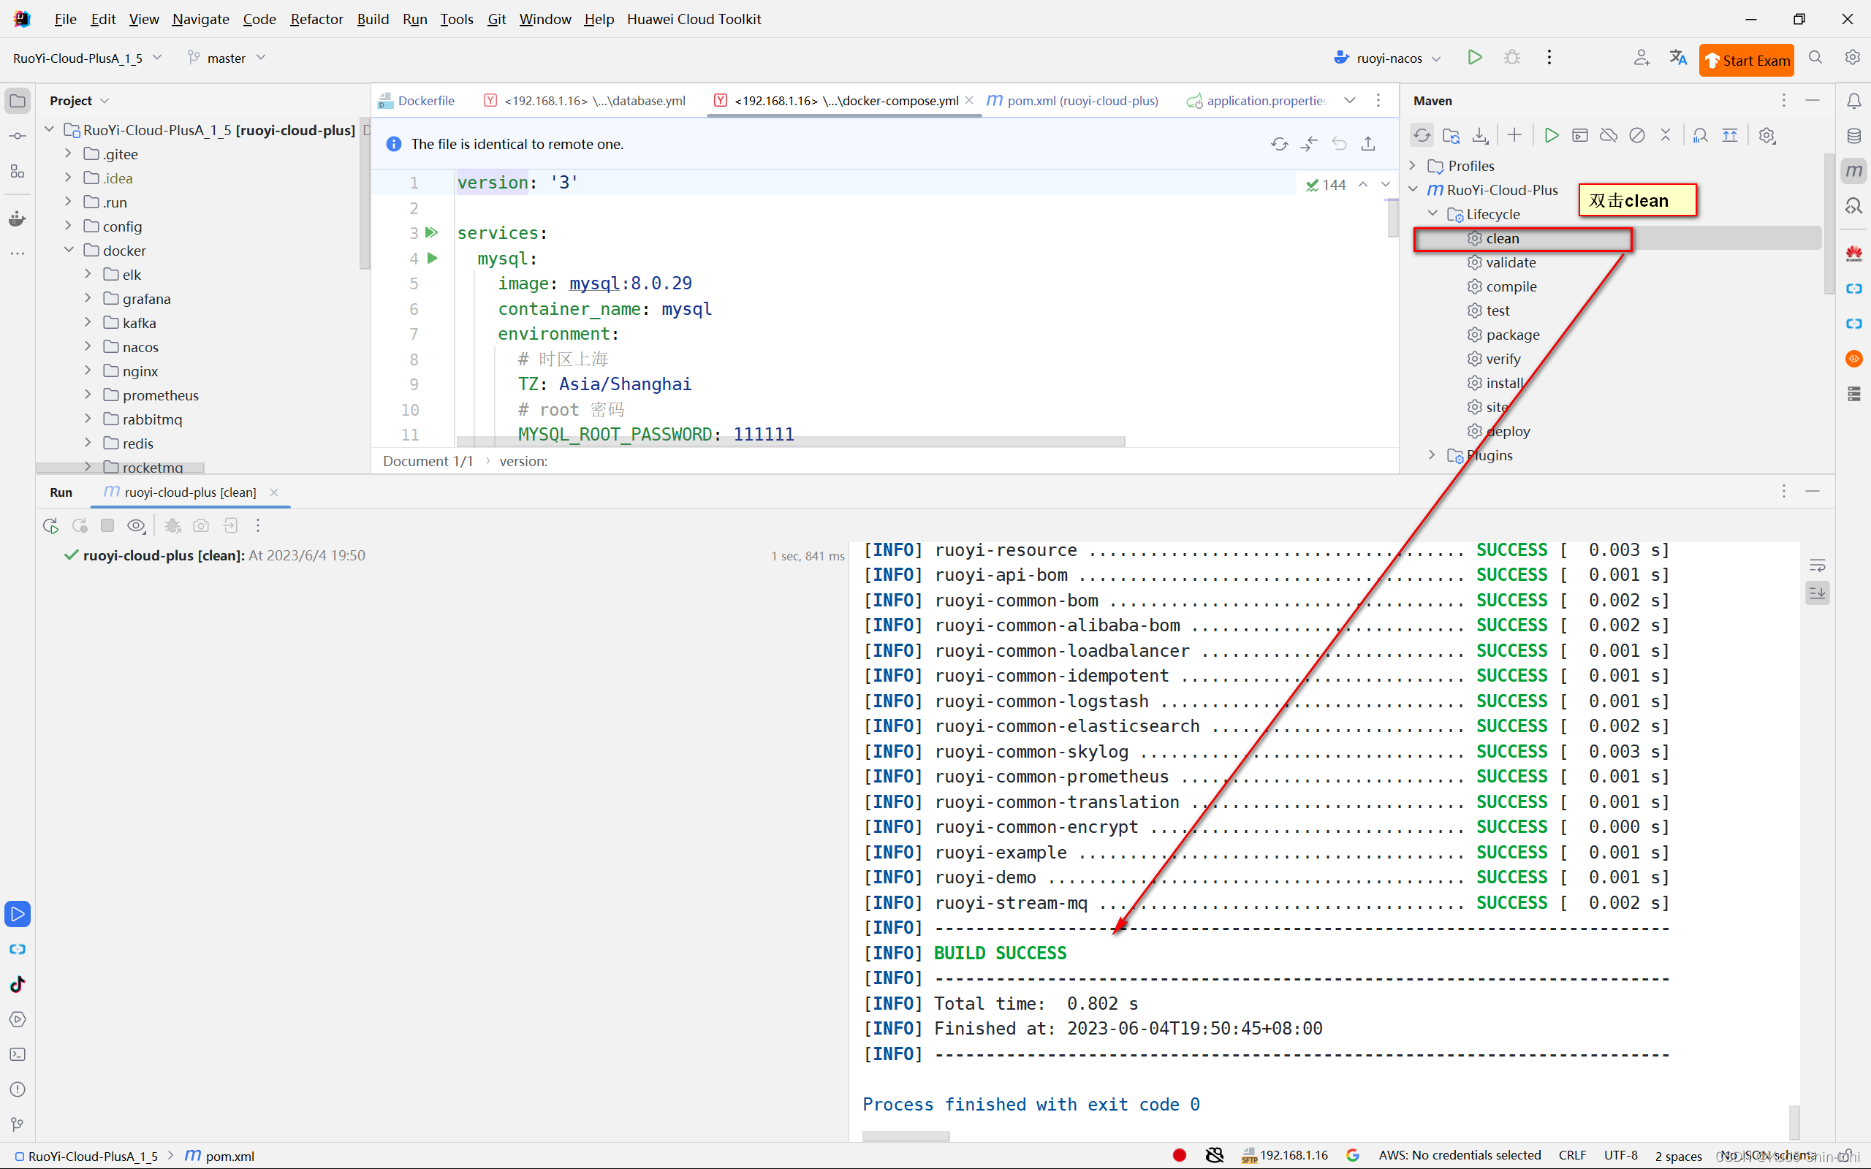Open the Database tool window from the right sidebar
Viewport: 1871px width, 1169px height.
coord(1854,136)
